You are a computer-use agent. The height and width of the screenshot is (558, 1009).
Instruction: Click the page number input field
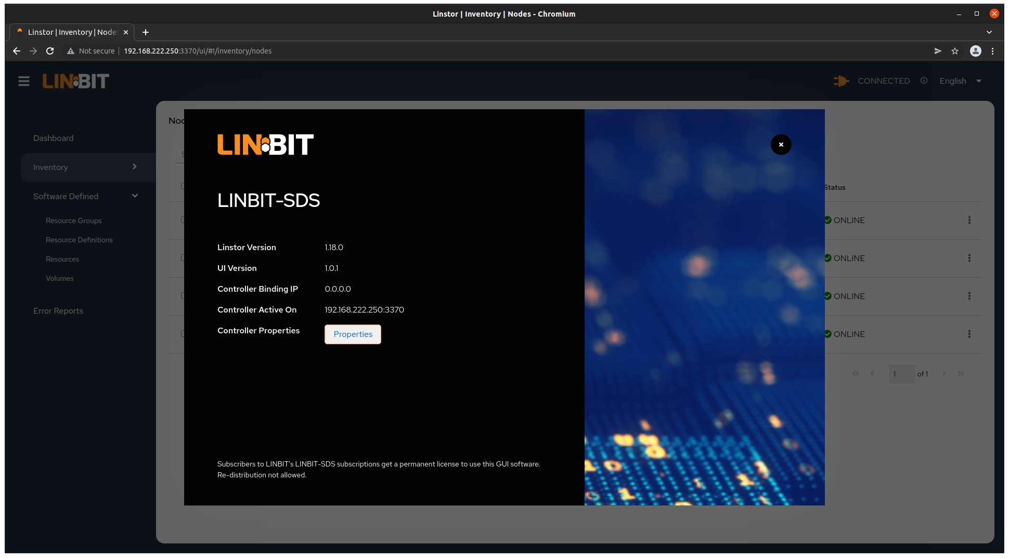click(901, 374)
